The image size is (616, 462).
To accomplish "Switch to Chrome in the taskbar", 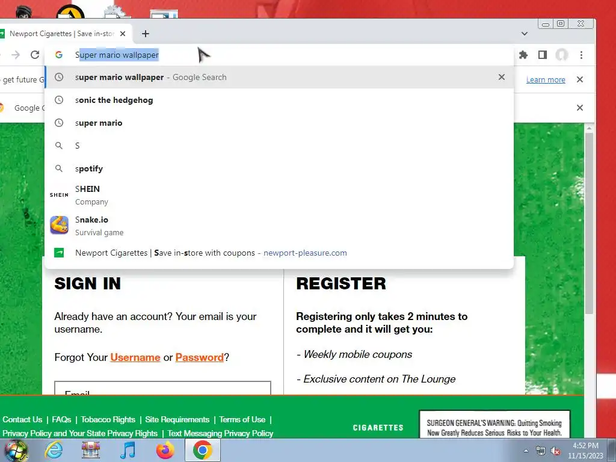I will [x=202, y=450].
